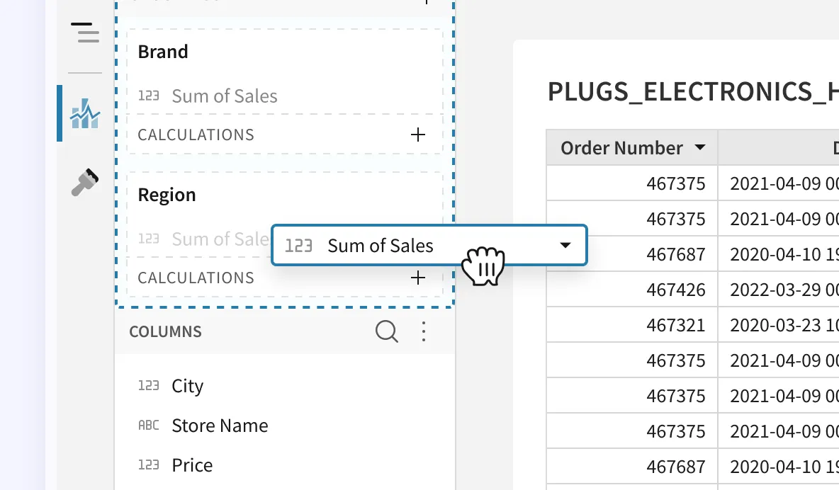Viewport: 839px width, 490px height.
Task: Add a calculation under the Brand section
Action: [418, 135]
